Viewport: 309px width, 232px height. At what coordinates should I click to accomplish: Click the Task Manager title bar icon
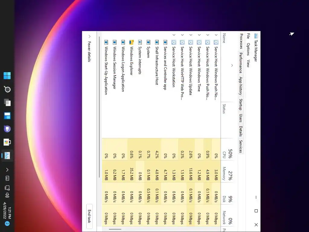pos(256,36)
